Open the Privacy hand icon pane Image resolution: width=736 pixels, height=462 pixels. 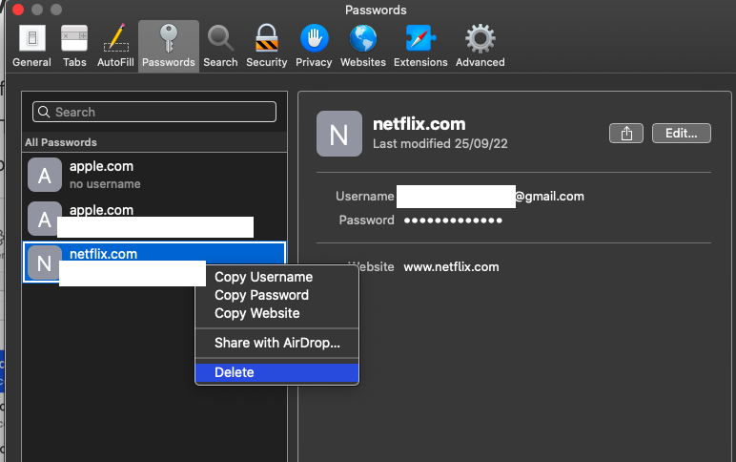coord(314,46)
